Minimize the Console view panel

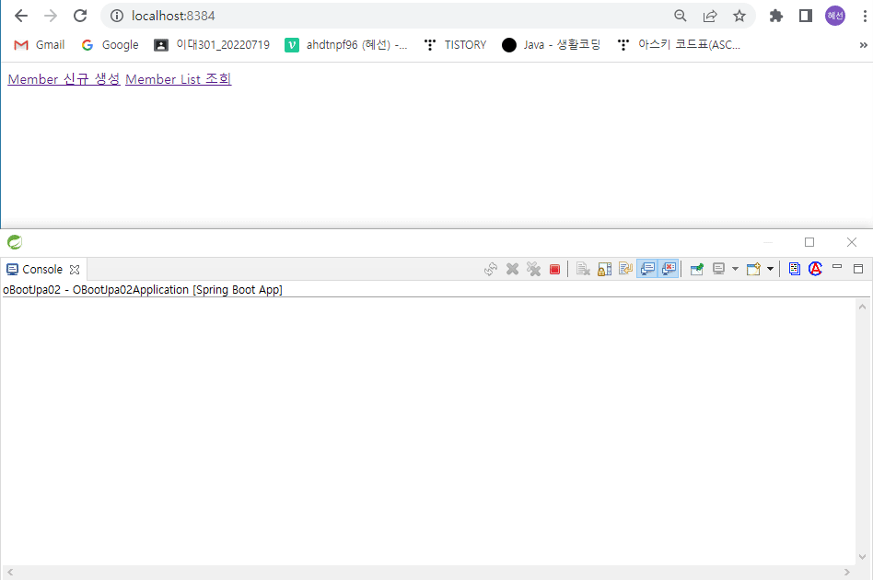coord(837,268)
